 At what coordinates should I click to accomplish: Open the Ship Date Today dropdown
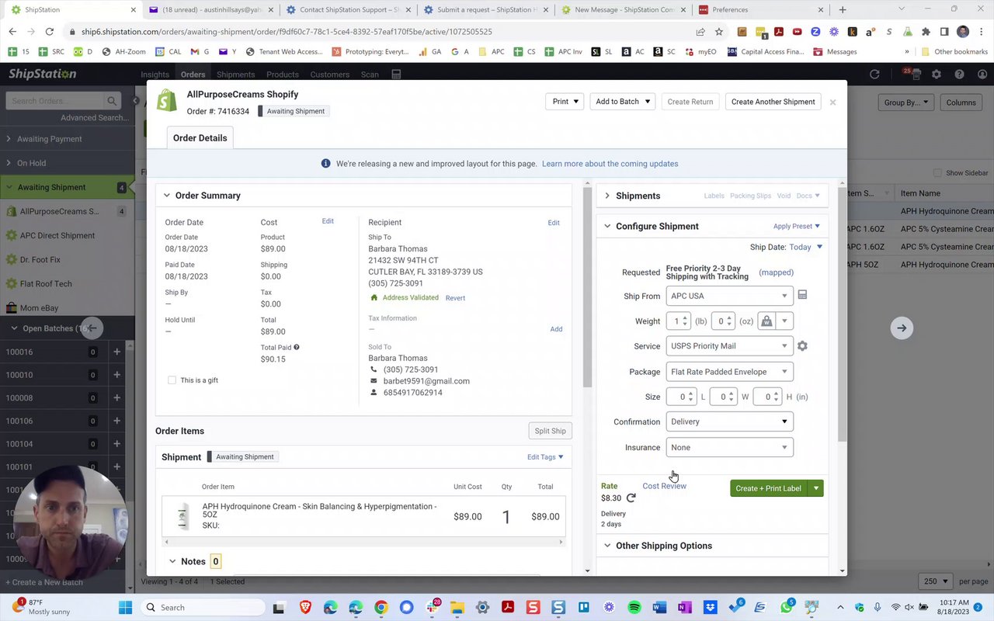point(806,248)
